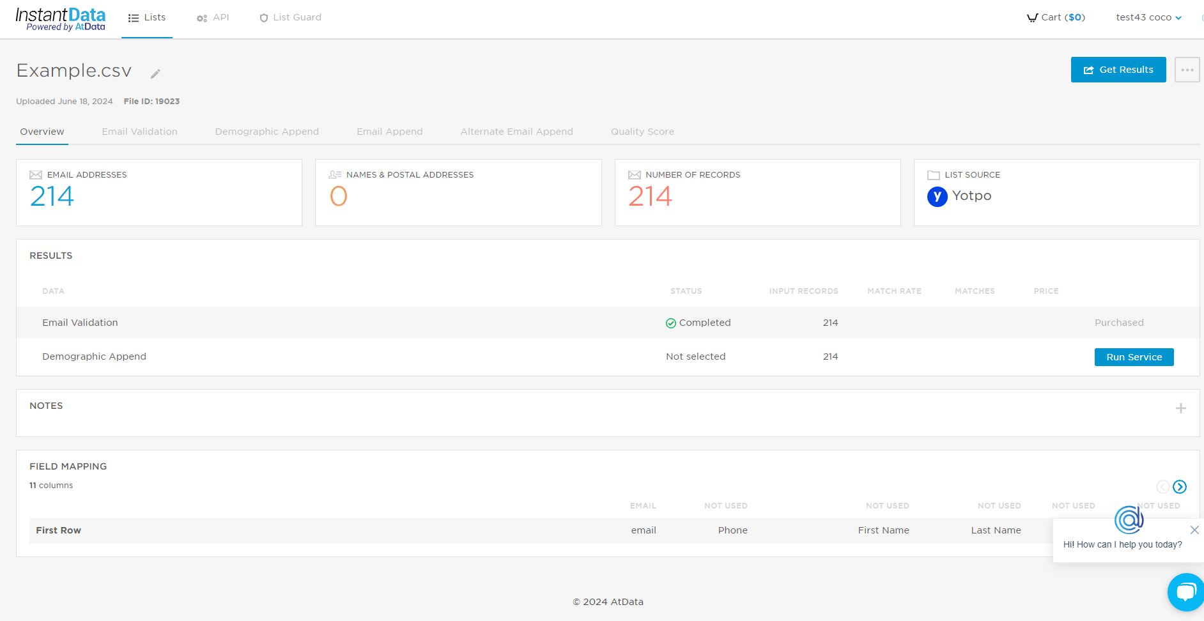Open the live chat bubble

1186,592
